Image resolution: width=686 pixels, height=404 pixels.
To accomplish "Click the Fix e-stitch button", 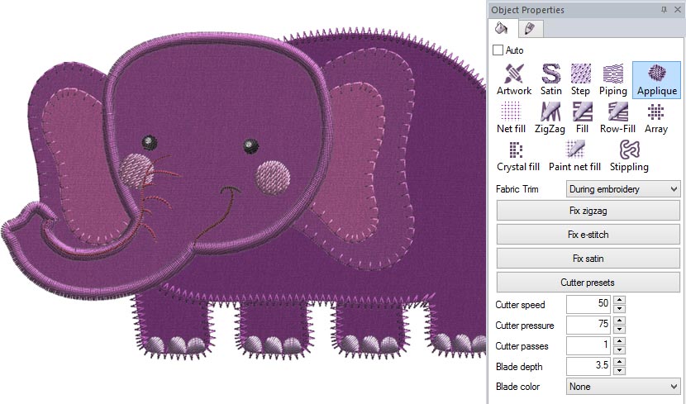I will (588, 235).
